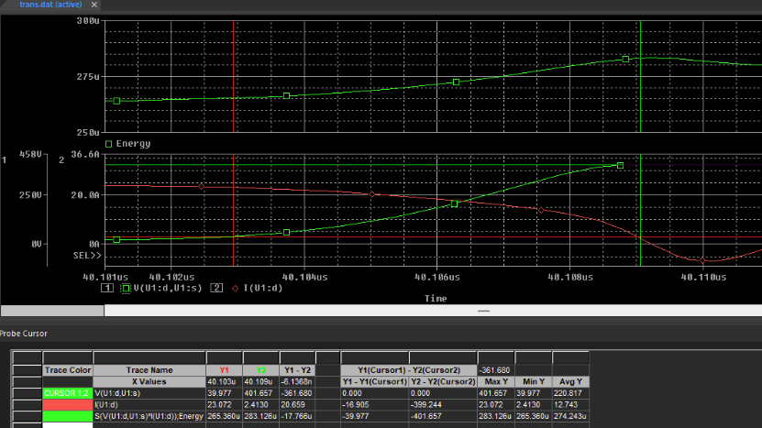The height and width of the screenshot is (428, 762).
Task: Select the green CURSOR 1,2 color cell
Action: click(x=68, y=393)
